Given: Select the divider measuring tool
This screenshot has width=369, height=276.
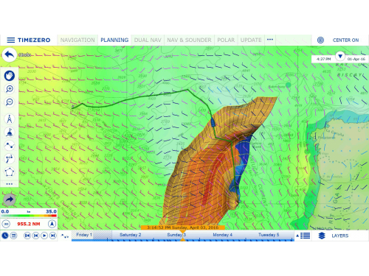Looking at the screenshot, I should [10, 119].
